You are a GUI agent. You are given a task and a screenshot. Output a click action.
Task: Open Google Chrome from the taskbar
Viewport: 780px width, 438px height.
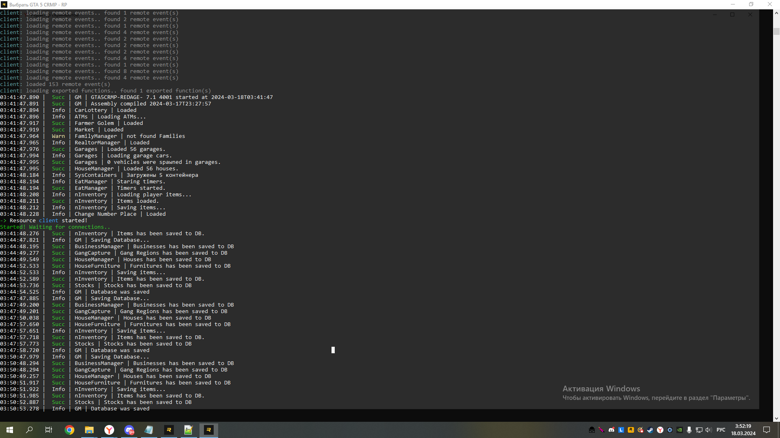click(69, 430)
